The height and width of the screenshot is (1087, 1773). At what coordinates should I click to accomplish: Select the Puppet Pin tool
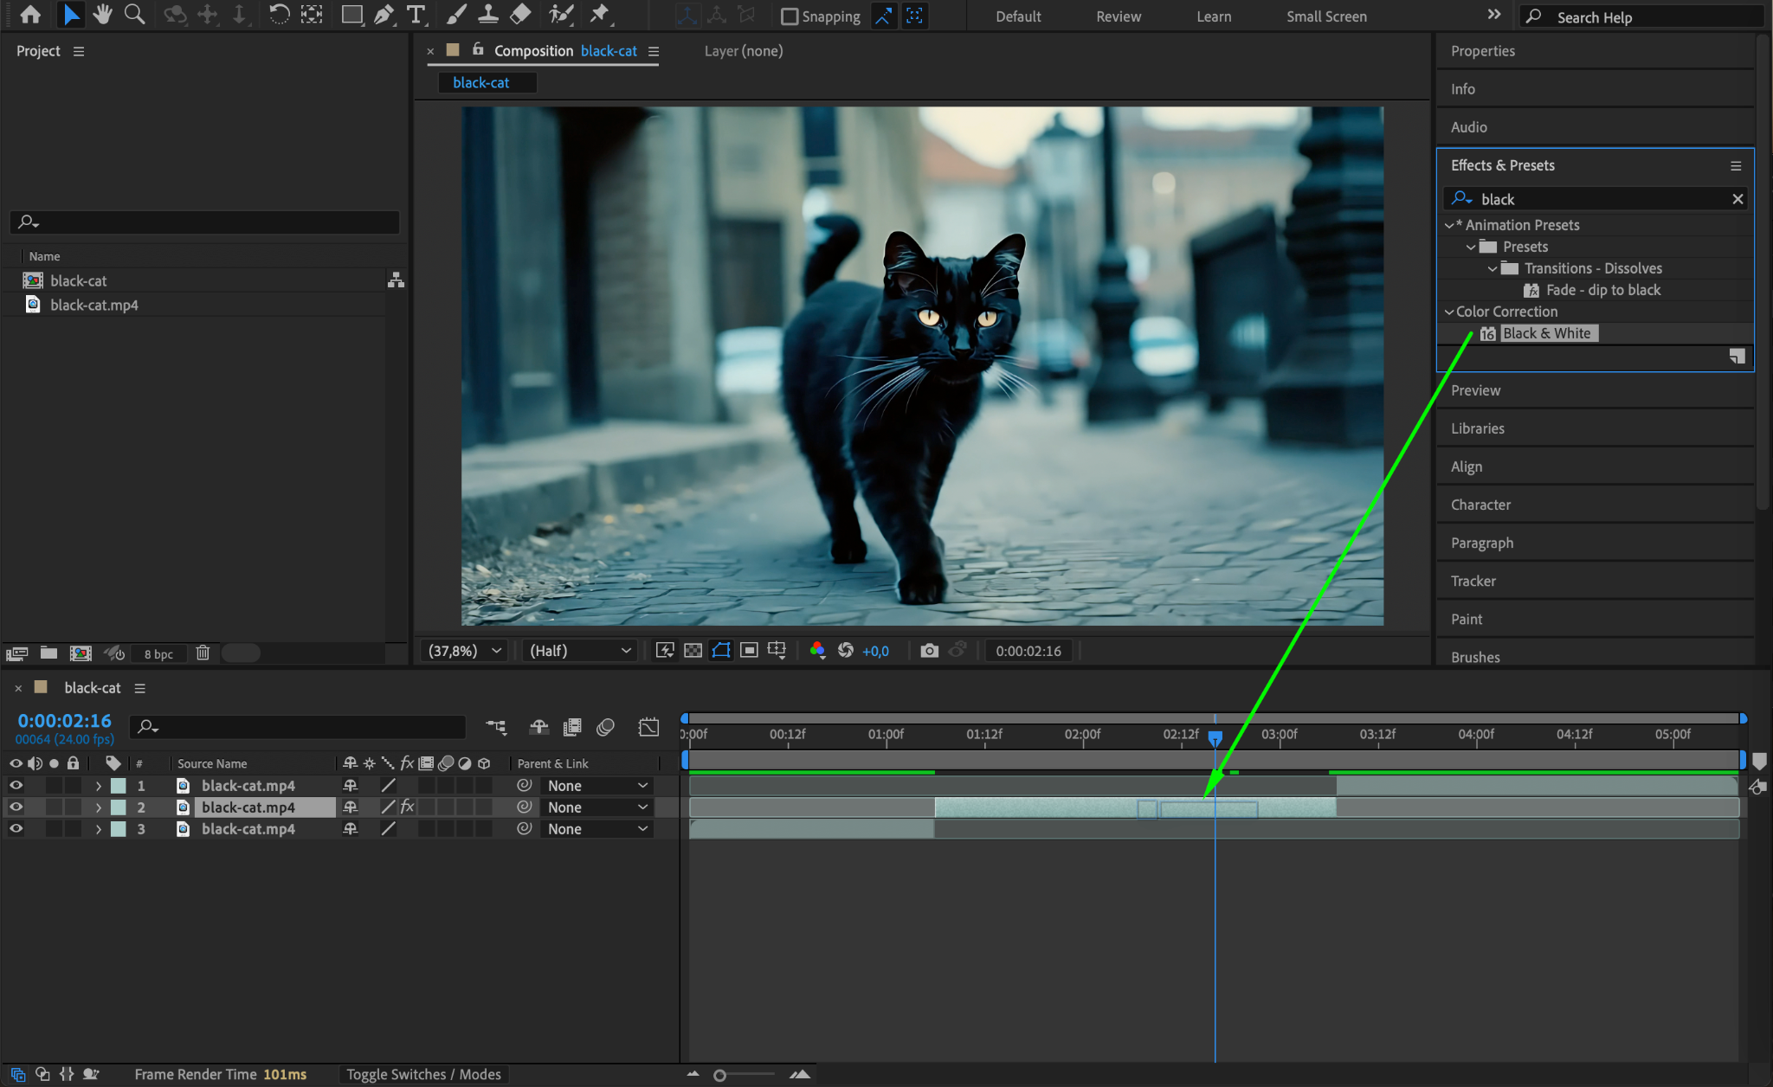599,15
